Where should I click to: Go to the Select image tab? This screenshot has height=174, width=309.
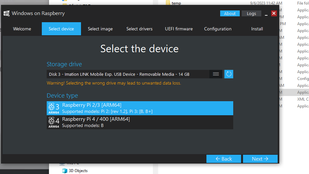100,29
